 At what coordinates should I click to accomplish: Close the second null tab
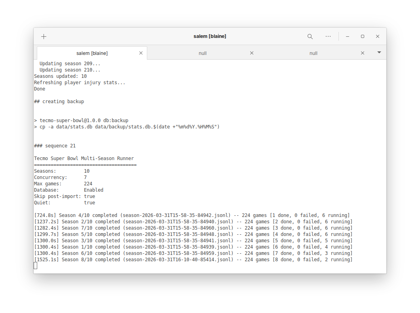coord(362,53)
